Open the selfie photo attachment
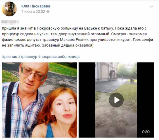The height and width of the screenshot is (140, 159). pos(39,100)
